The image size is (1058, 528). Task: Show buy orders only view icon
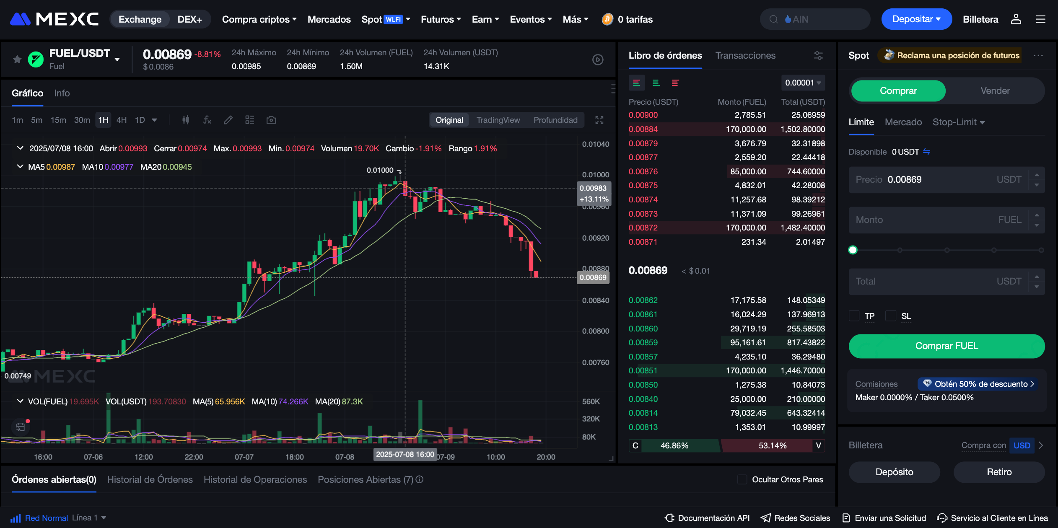click(x=656, y=83)
